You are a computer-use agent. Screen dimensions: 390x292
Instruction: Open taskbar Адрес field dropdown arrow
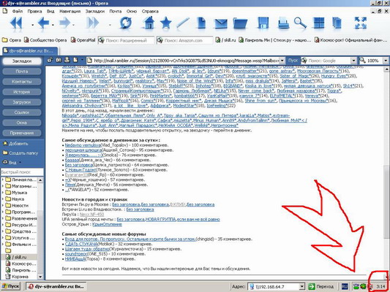click(301, 287)
